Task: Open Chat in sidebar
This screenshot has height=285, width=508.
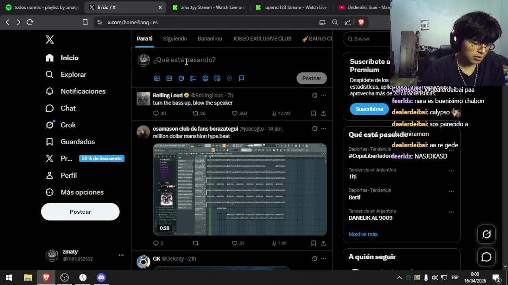Action: click(60, 108)
